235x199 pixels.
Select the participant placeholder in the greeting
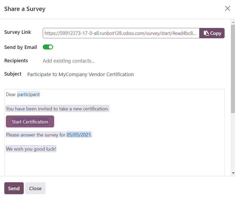point(29,94)
